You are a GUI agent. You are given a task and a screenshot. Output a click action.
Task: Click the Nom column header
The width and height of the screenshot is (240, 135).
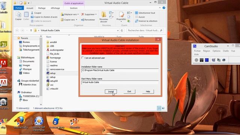(x=49, y=37)
